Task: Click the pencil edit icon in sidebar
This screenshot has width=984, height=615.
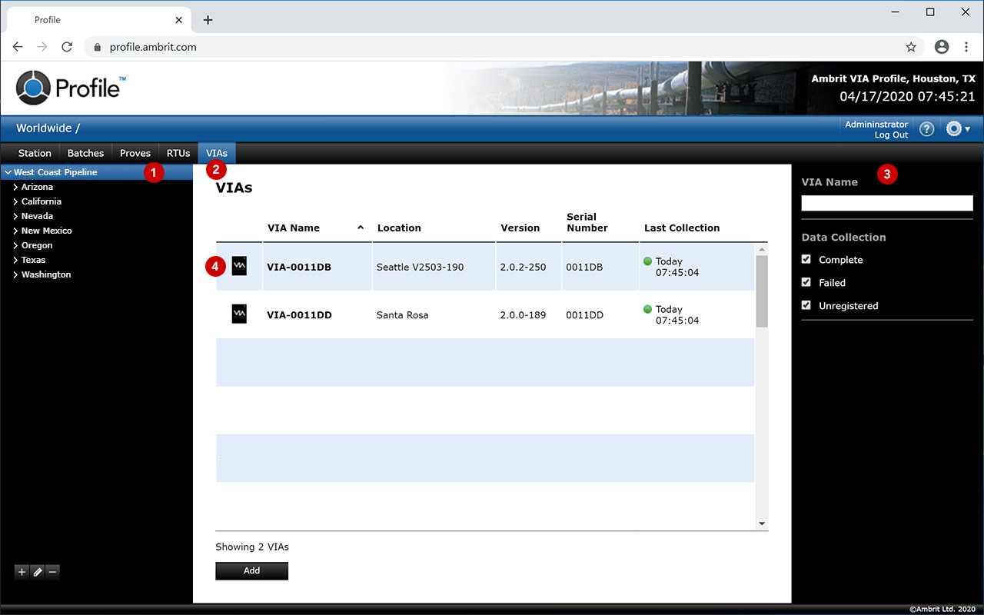Action: click(x=37, y=571)
